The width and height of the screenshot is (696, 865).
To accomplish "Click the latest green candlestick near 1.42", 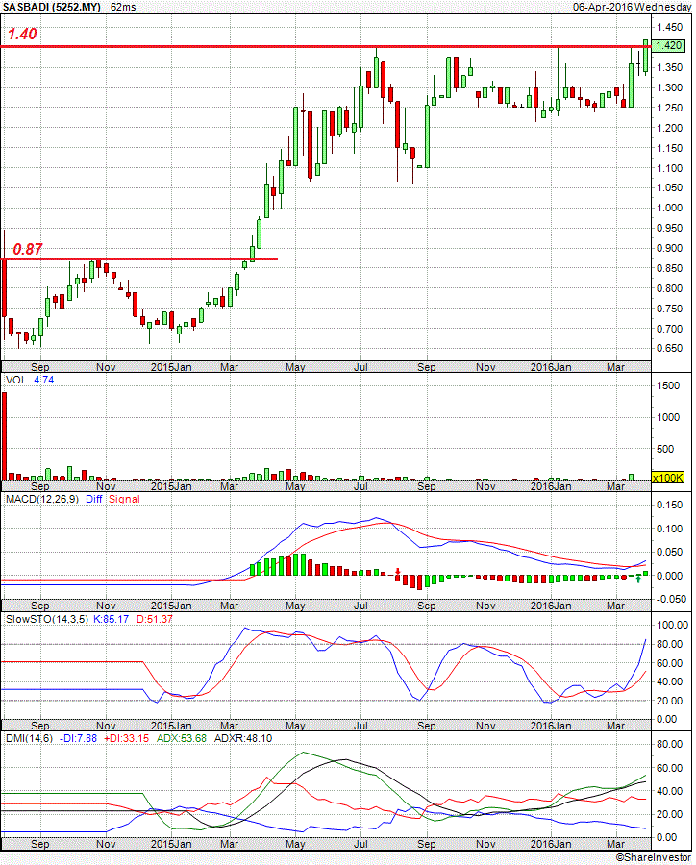I will [646, 55].
